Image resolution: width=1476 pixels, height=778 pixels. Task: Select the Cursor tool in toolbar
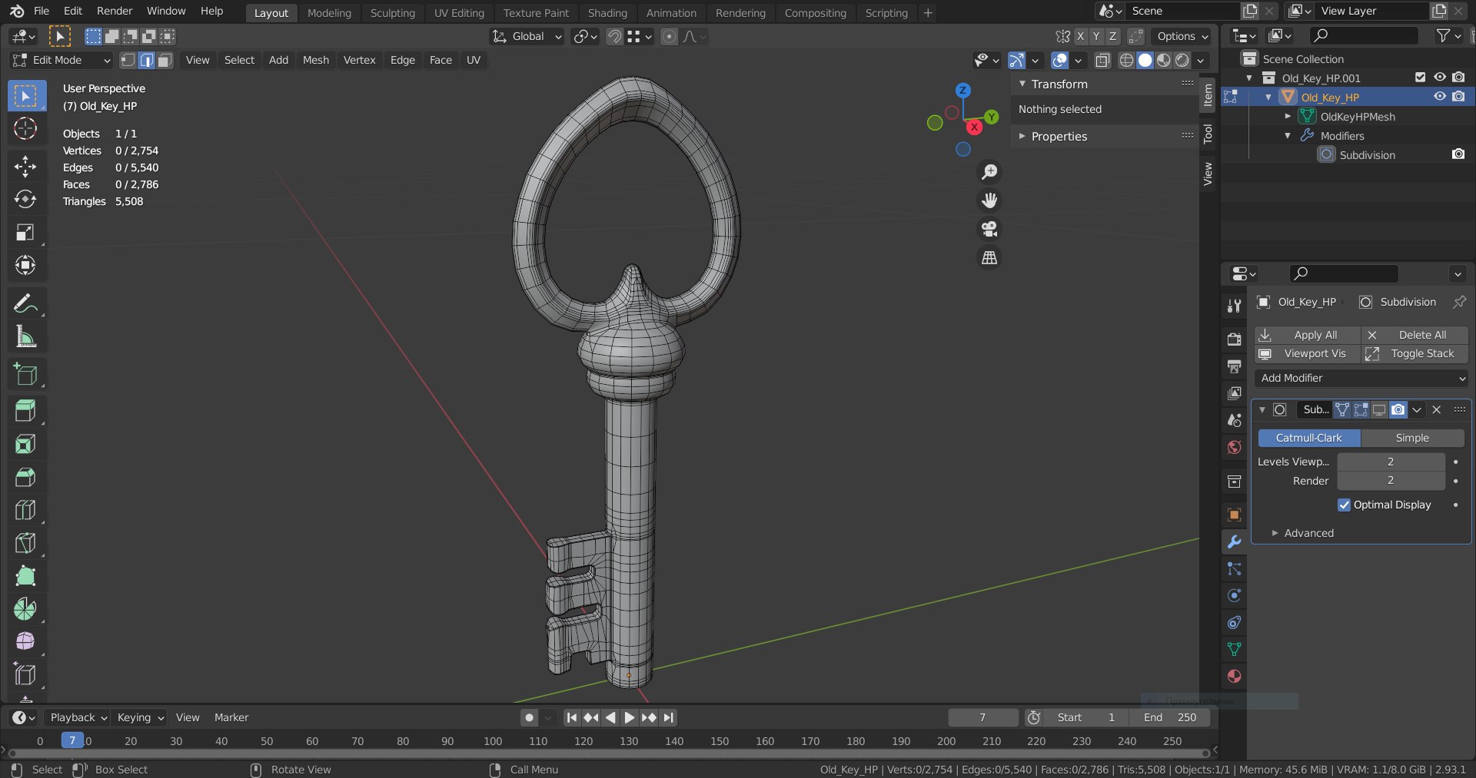coord(25,128)
